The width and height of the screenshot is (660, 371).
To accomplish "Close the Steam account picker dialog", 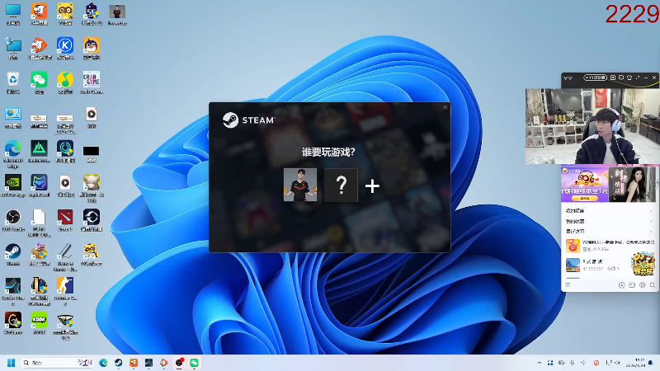I will 445,107.
